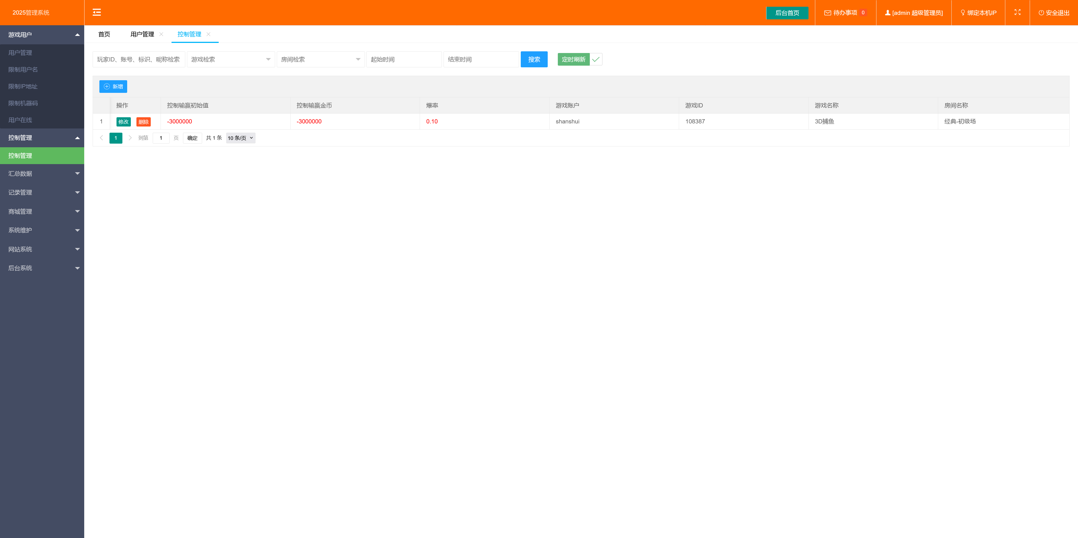Image resolution: width=1078 pixels, height=538 pixels.
Task: Go to the next page arrow in pagination
Action: click(x=130, y=138)
